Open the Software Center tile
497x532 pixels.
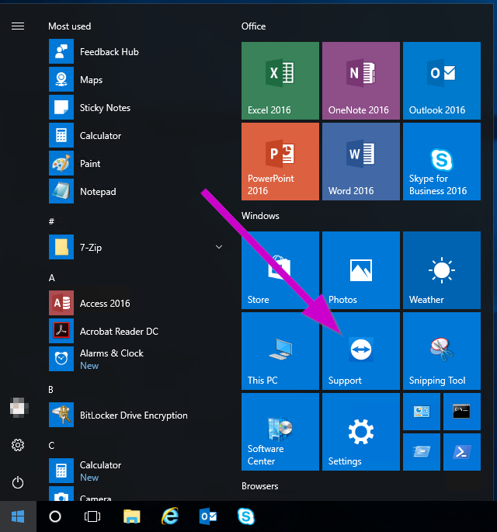pos(280,432)
